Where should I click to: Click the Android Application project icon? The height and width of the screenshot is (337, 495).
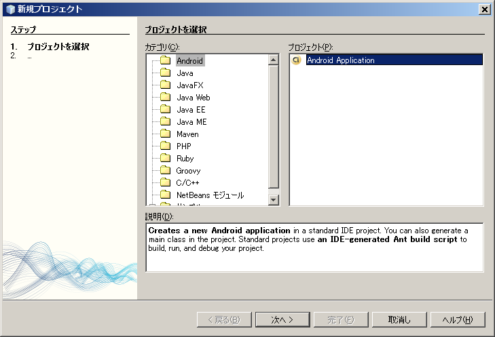(296, 60)
